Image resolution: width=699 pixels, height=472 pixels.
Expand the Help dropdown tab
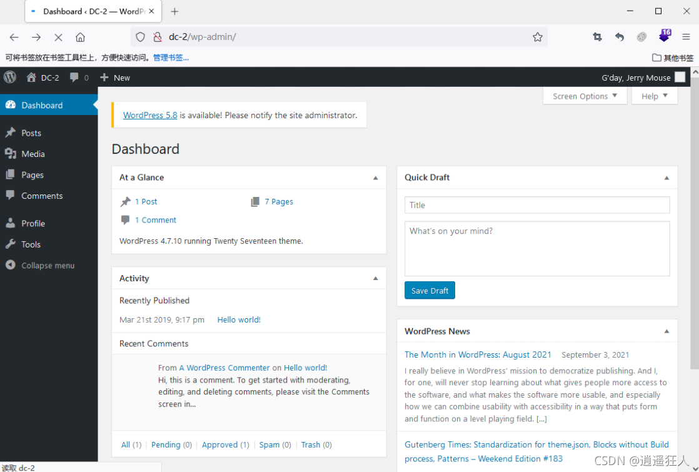[x=655, y=96]
